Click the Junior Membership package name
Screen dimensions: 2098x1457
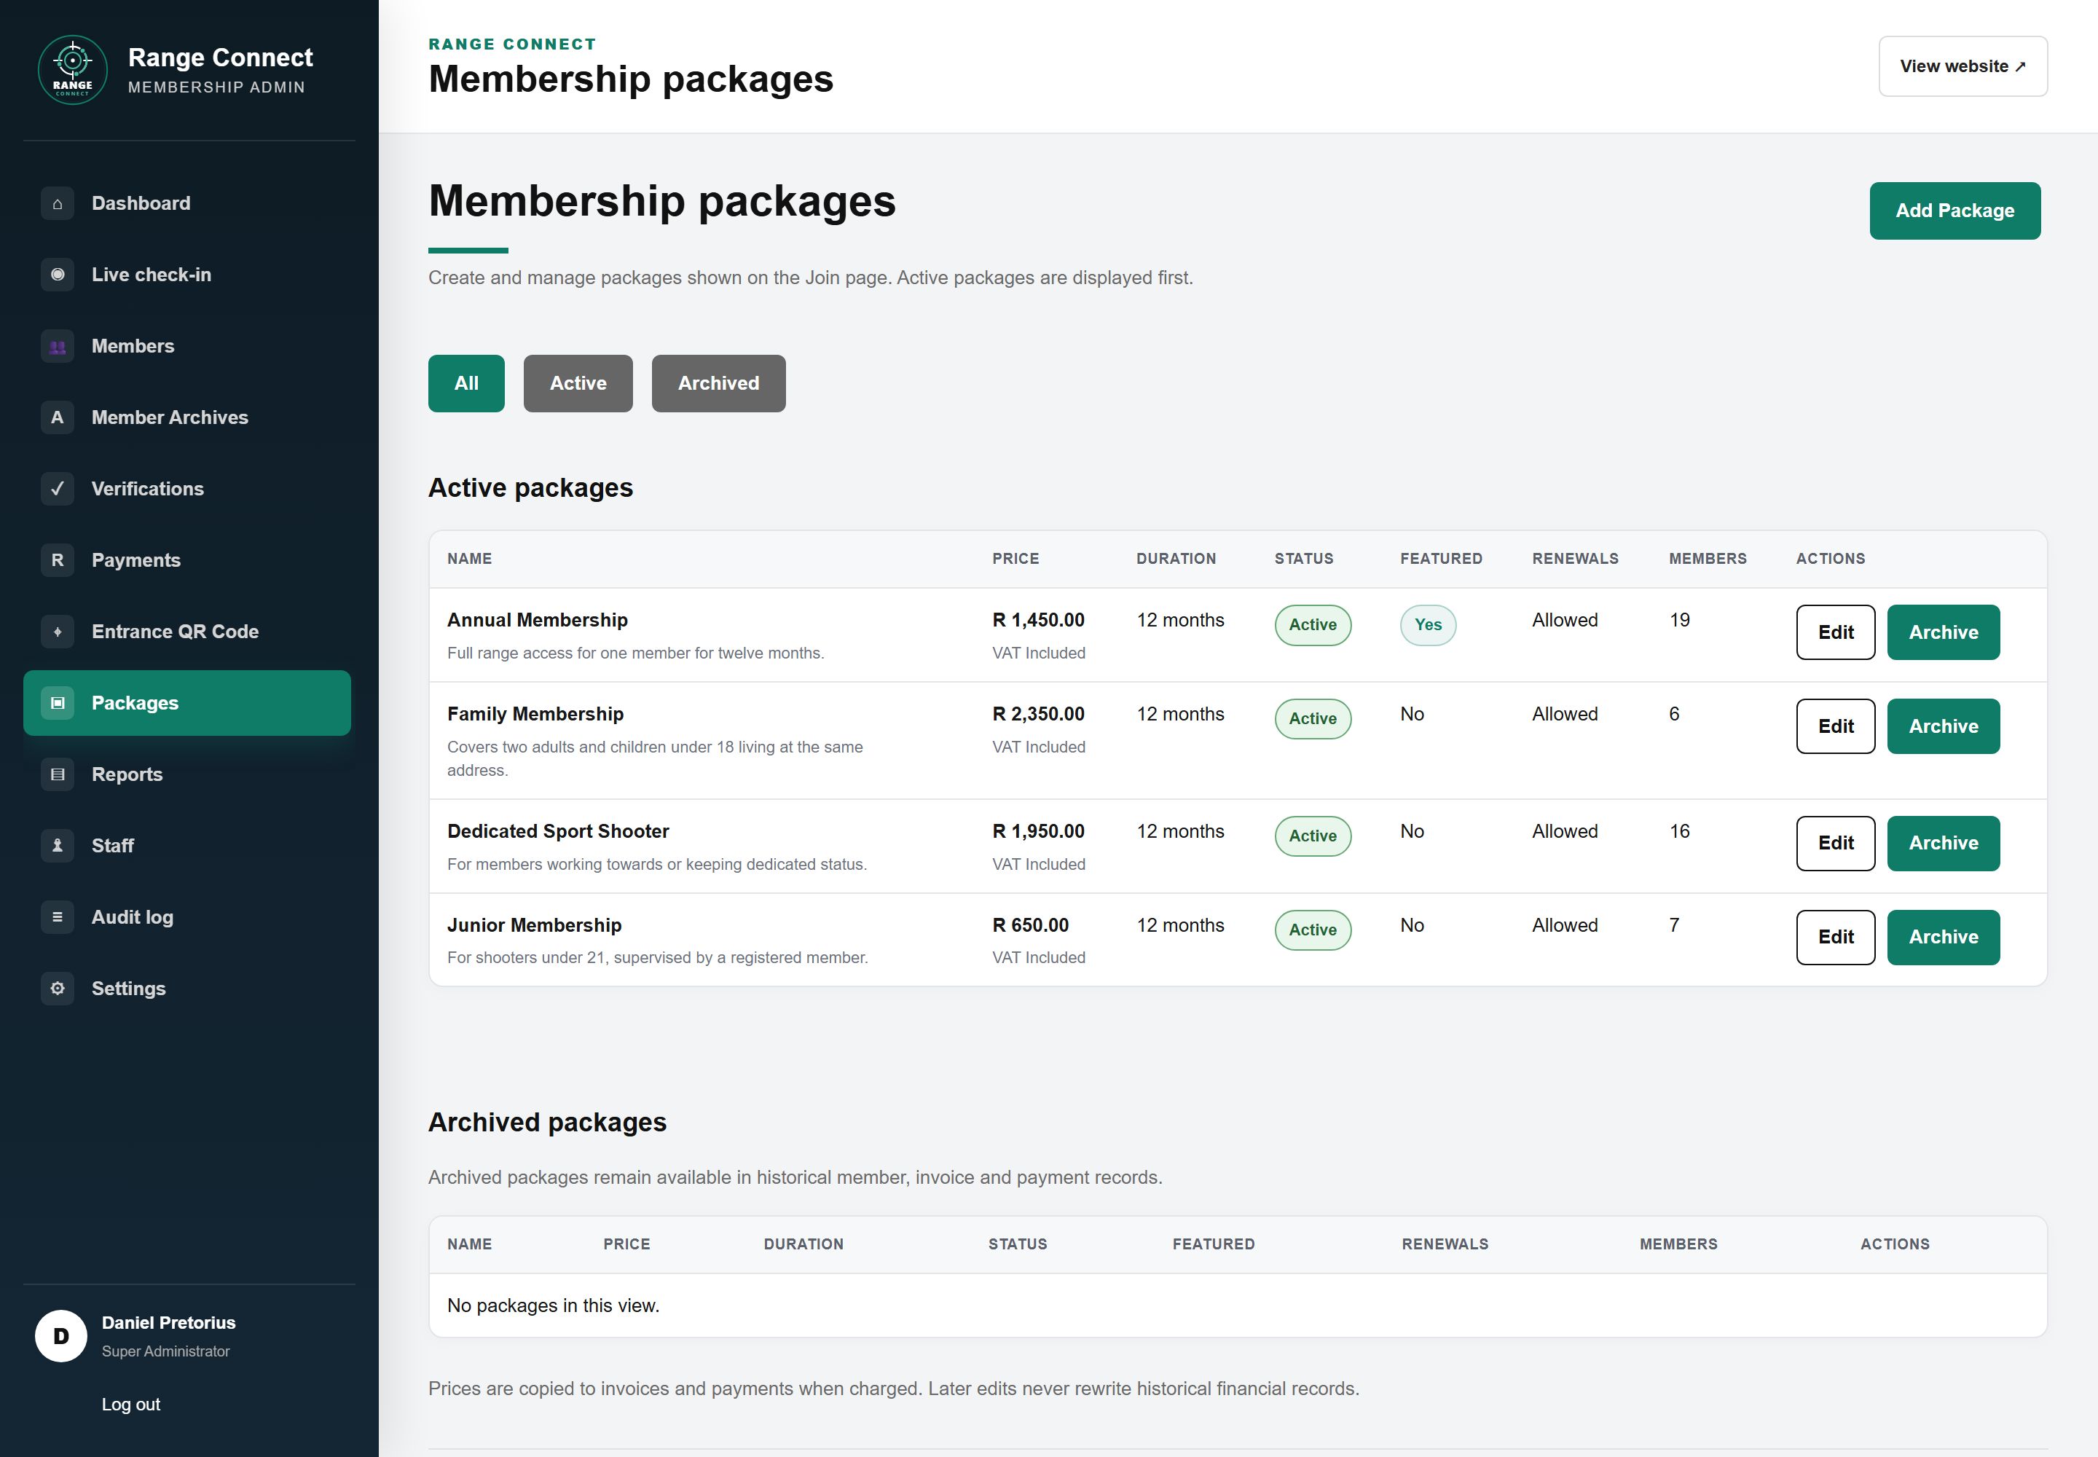click(x=534, y=924)
